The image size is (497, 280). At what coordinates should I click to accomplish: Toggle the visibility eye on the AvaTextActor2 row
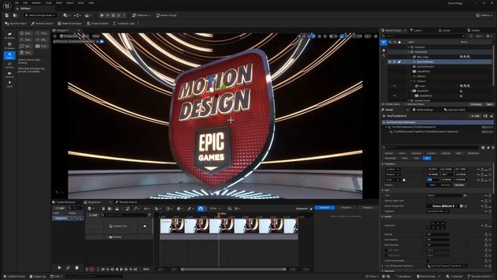click(390, 62)
